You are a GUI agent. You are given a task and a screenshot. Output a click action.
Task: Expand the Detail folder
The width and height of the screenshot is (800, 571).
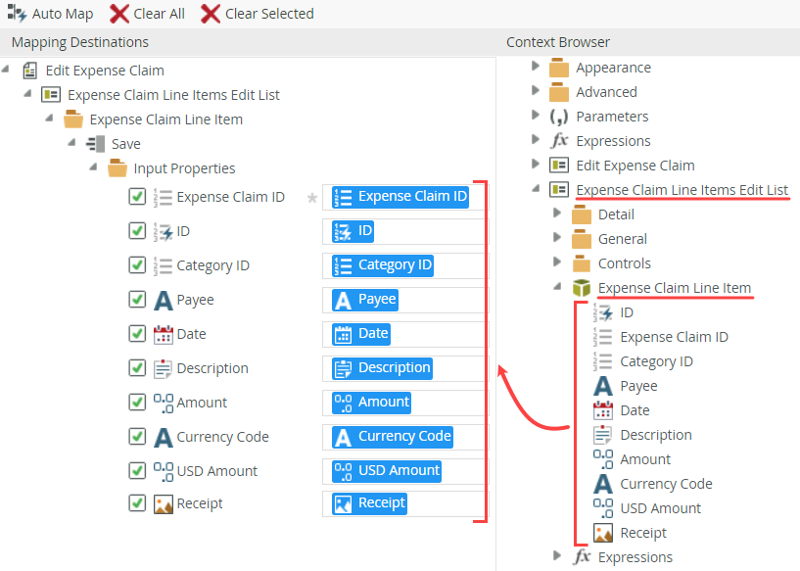[x=557, y=213]
